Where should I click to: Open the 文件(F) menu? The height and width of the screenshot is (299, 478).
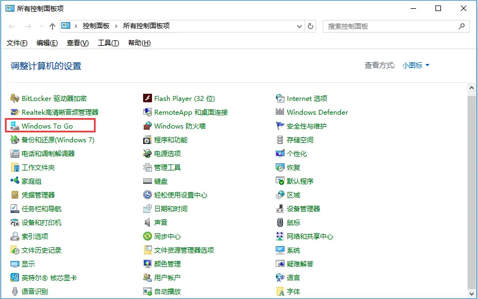tap(17, 43)
